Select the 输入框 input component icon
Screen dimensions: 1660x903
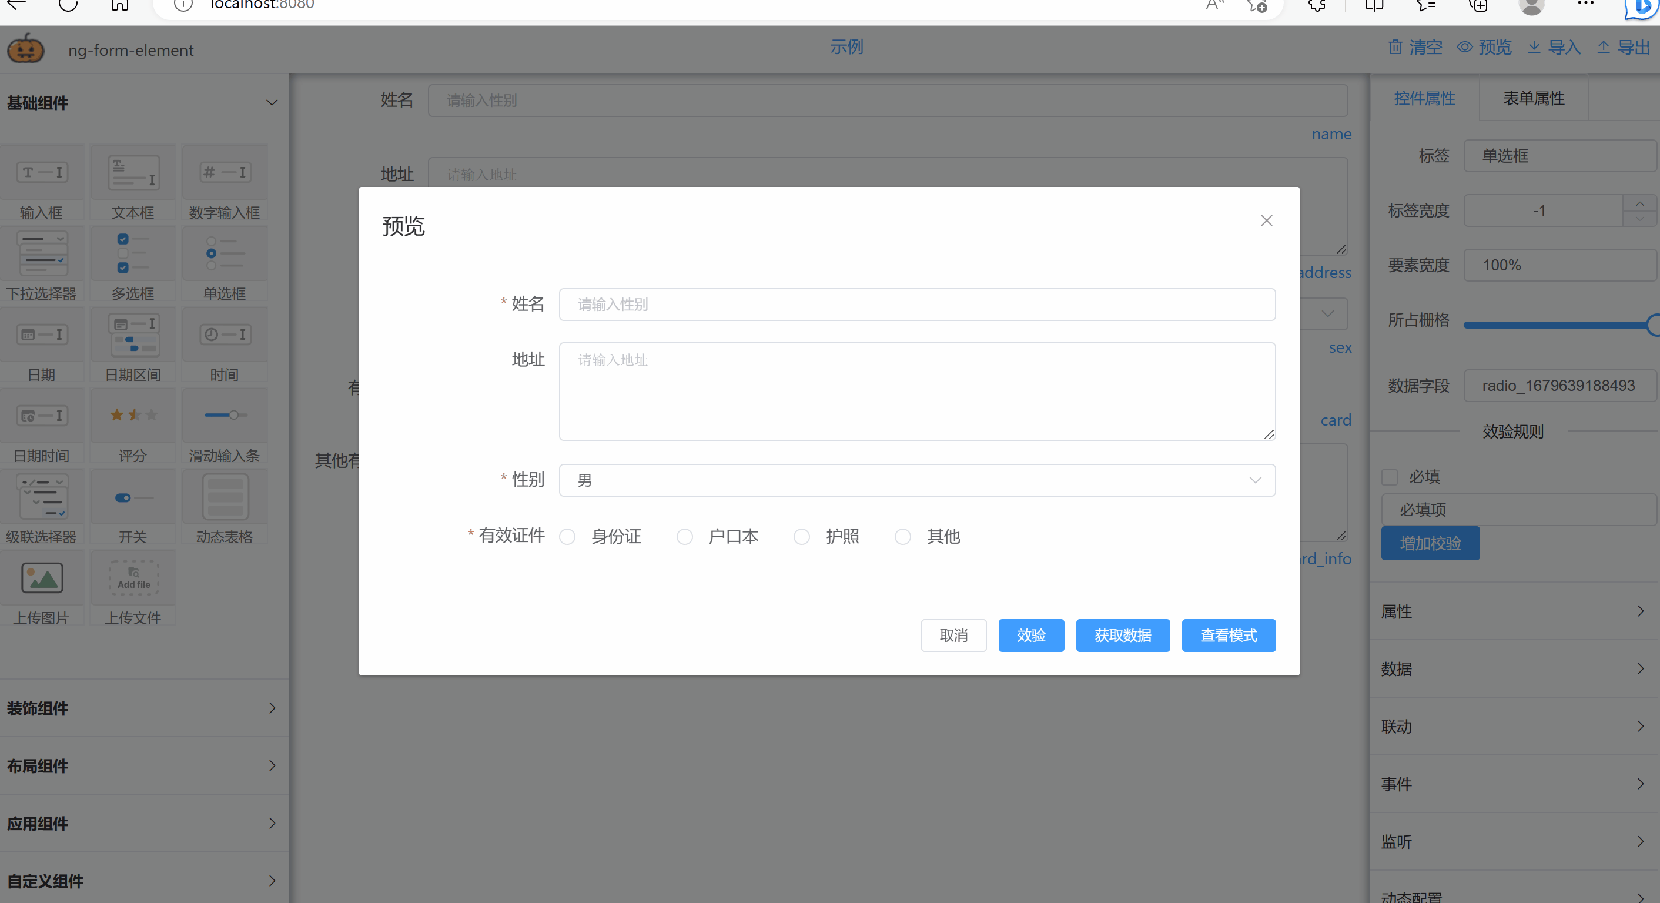[42, 173]
